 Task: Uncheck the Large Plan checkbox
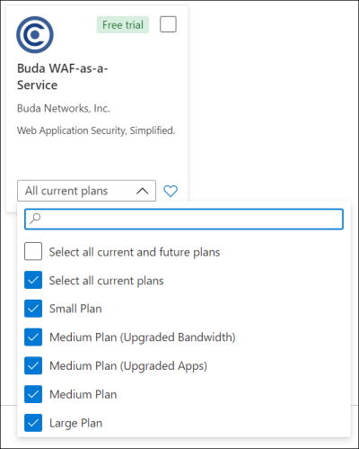click(33, 423)
